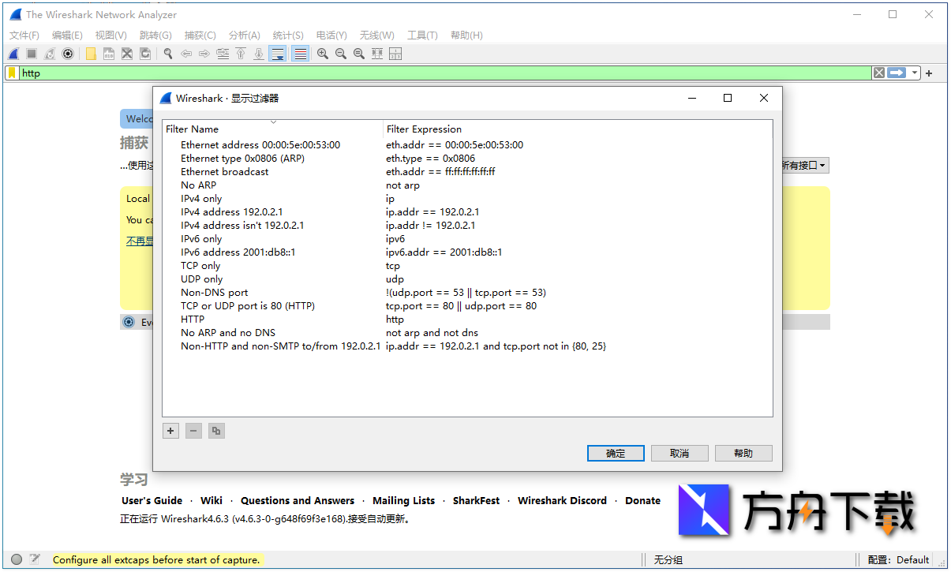Zoom in on packet text
This screenshot has width=951, height=572.
coord(323,54)
